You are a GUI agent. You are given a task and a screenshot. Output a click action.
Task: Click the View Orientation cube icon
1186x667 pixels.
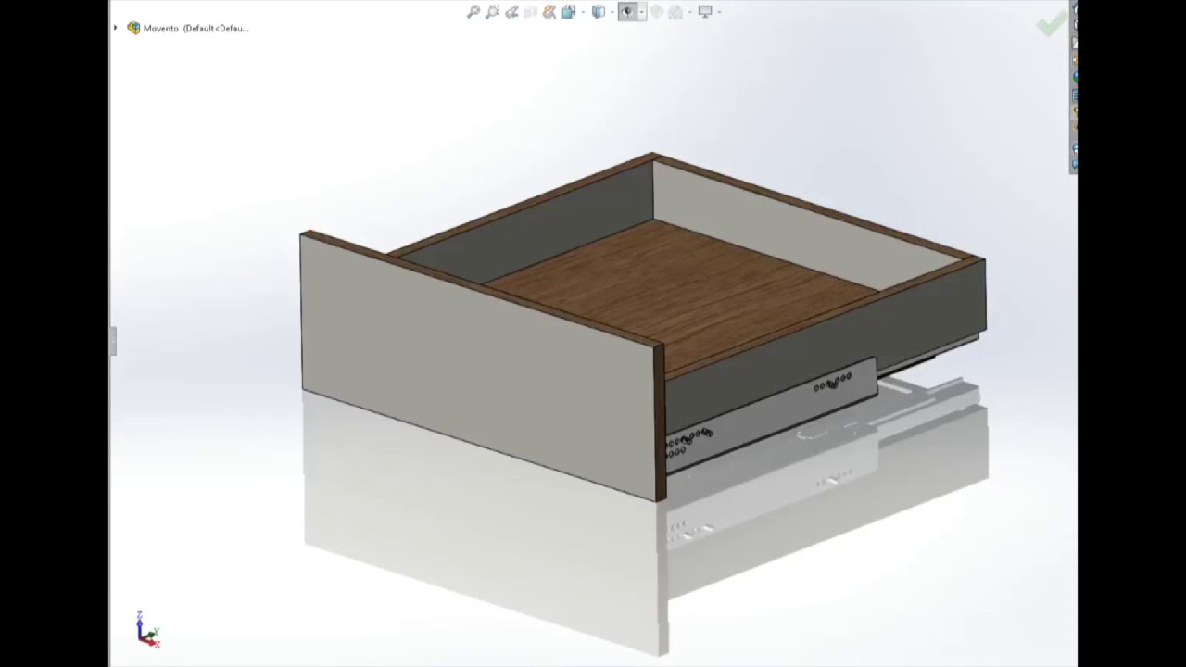pos(569,12)
